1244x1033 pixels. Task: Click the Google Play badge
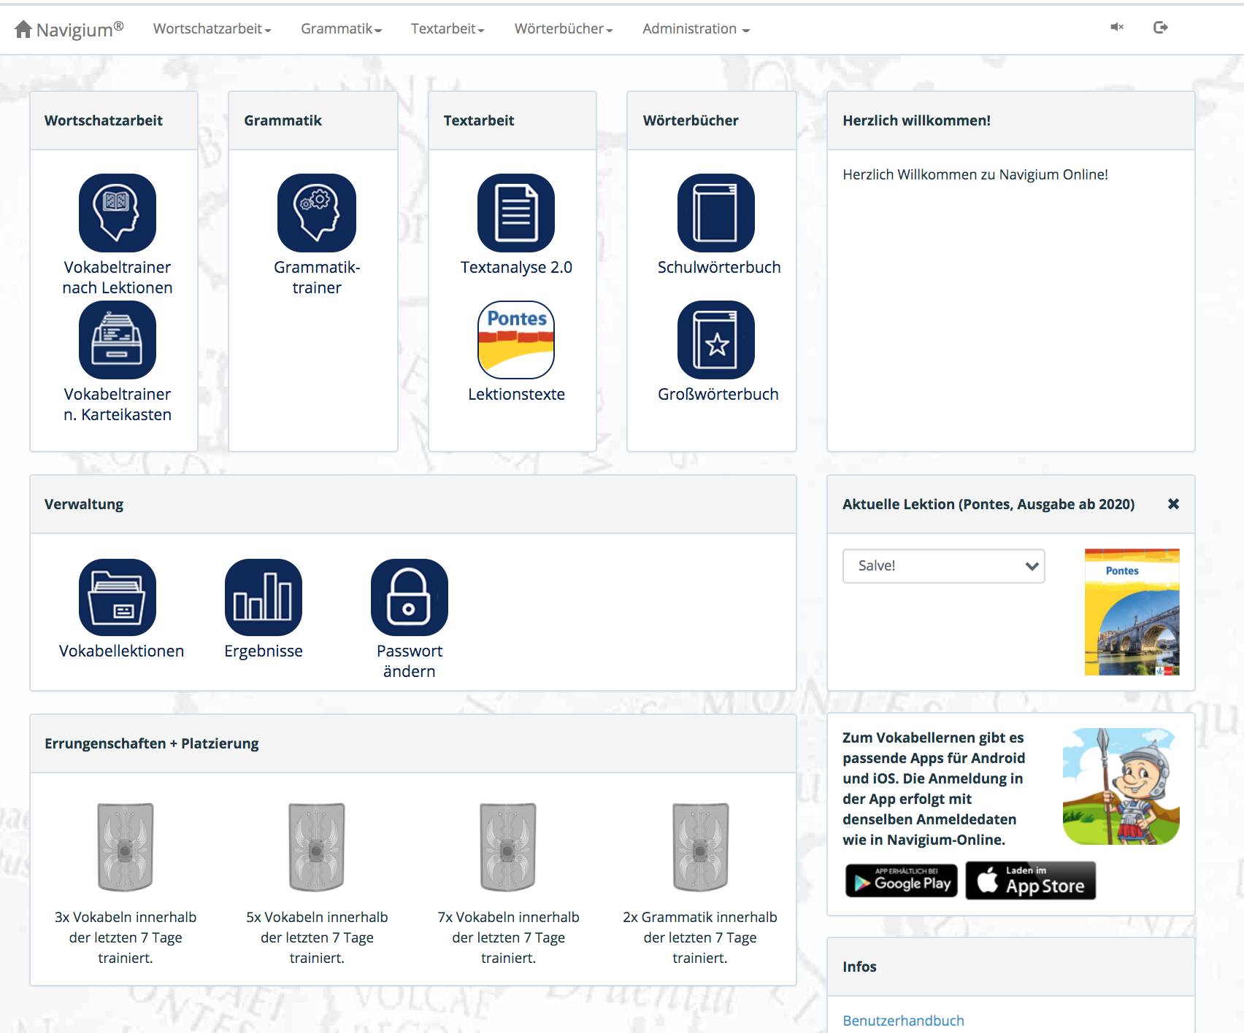coord(902,881)
